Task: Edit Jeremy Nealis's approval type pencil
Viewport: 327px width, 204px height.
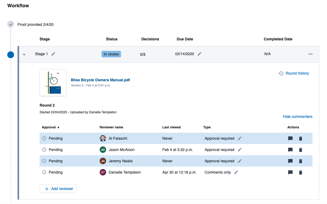Action: pos(240,161)
